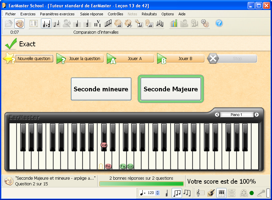Viewport: 272px width, 200px height.
Task: Click the tempo value 120 field
Action: (x=151, y=193)
